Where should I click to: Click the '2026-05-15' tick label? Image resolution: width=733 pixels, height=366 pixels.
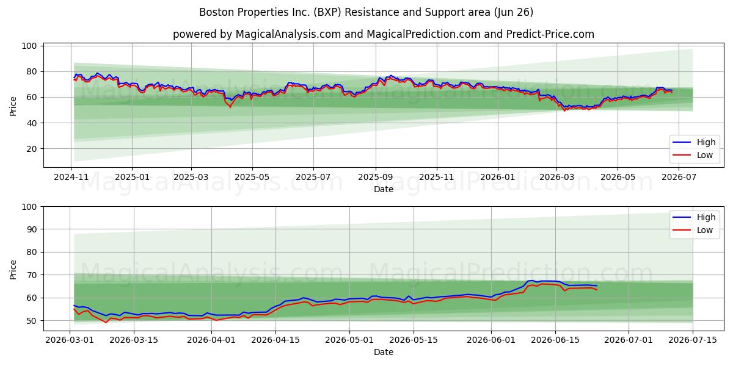point(413,340)
